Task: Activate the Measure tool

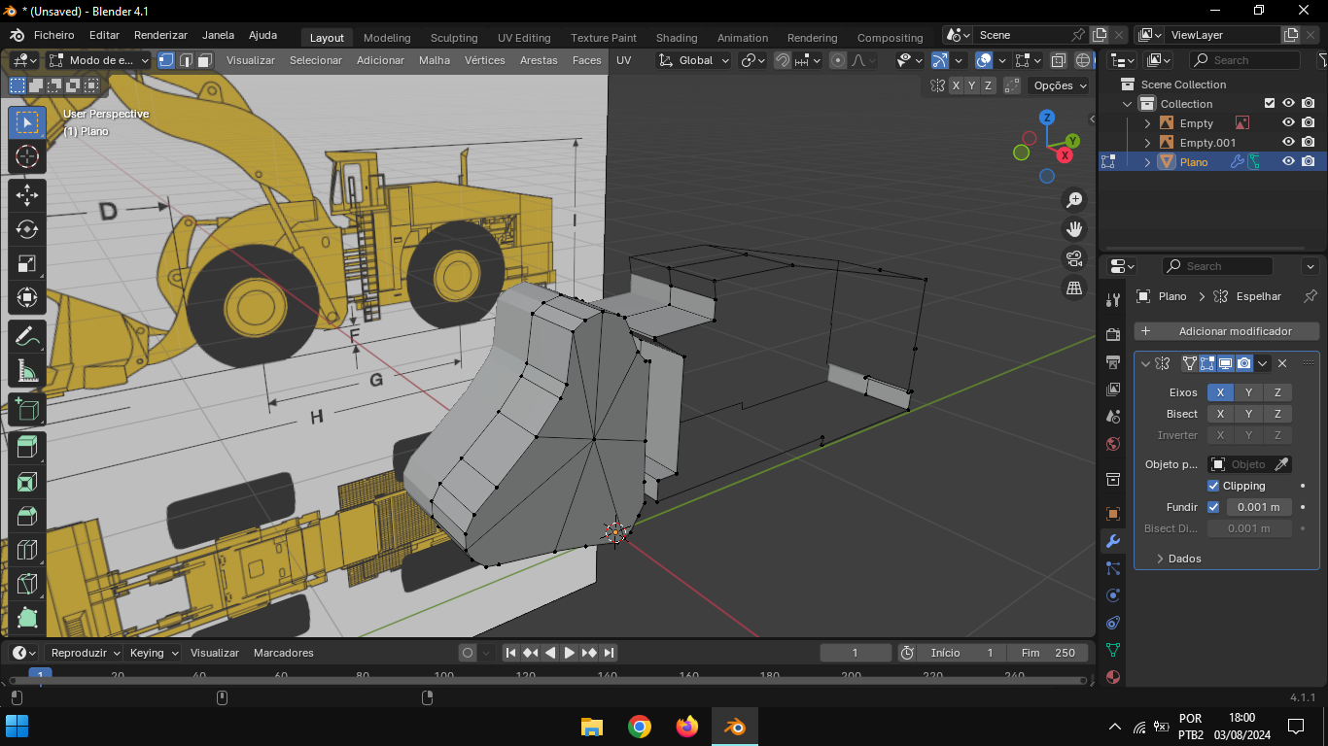Action: point(27,372)
